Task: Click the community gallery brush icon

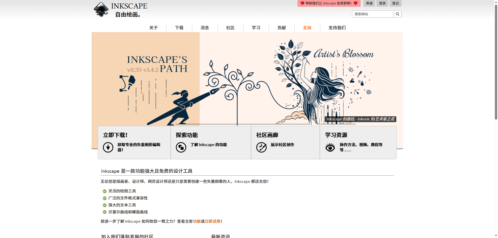Action: click(x=261, y=147)
